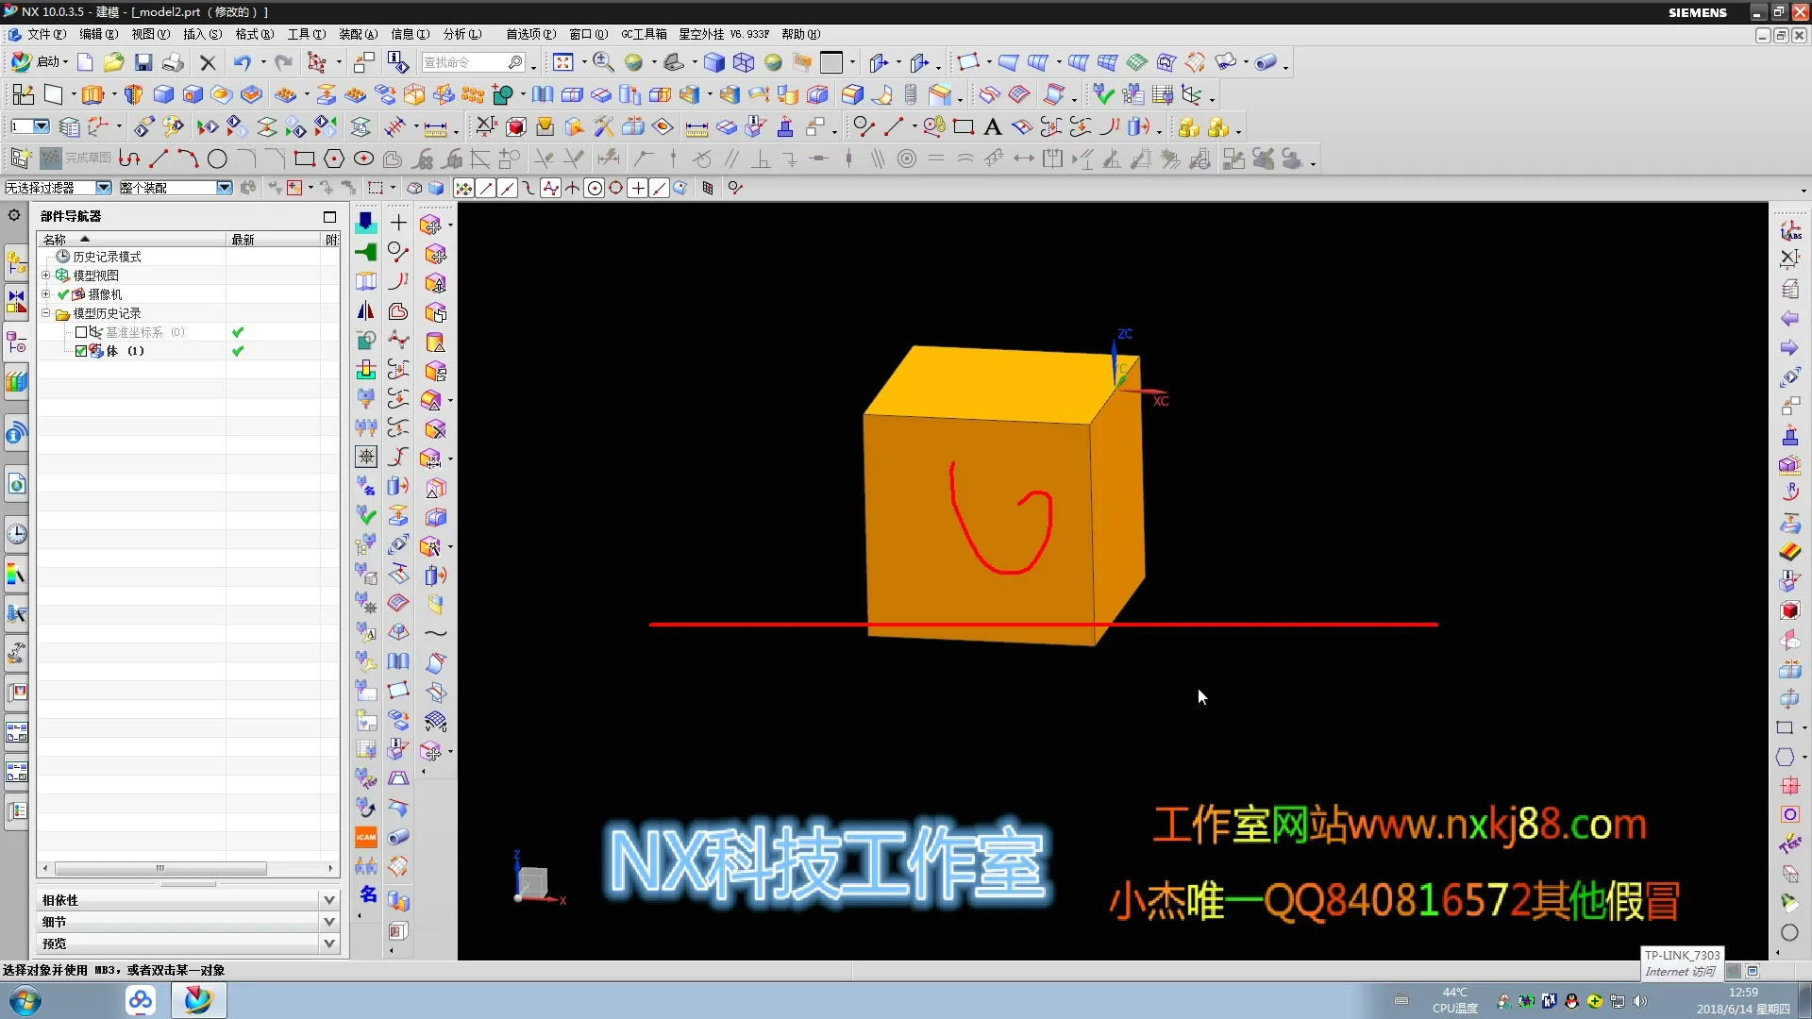The width and height of the screenshot is (1812, 1019).
Task: Uncheck the 体 (1) body checkbox
Action: point(81,351)
